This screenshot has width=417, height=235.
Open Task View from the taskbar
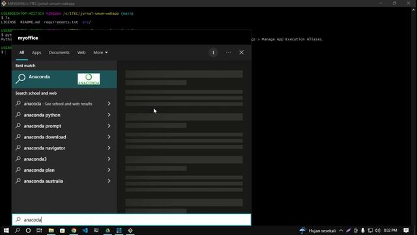tap(39, 230)
